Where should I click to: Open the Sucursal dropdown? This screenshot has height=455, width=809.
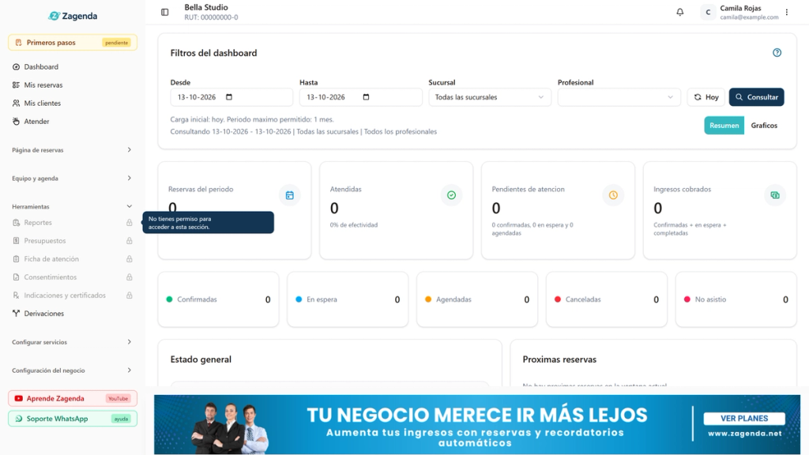pos(490,97)
